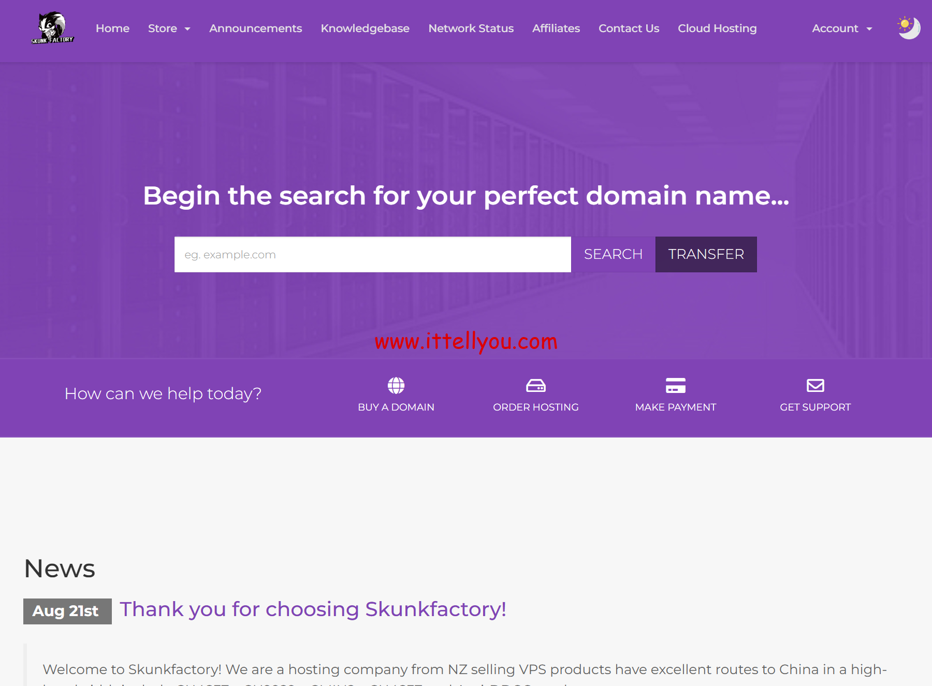Click the Make Payment credit card icon
Viewport: 932px width, 686px height.
point(675,385)
